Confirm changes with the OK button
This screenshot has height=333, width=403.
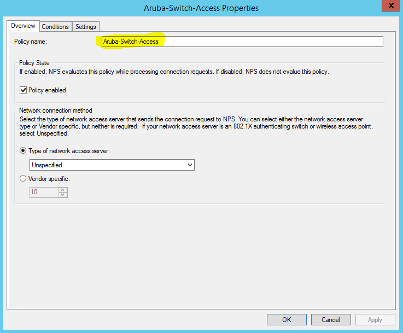tap(287, 320)
